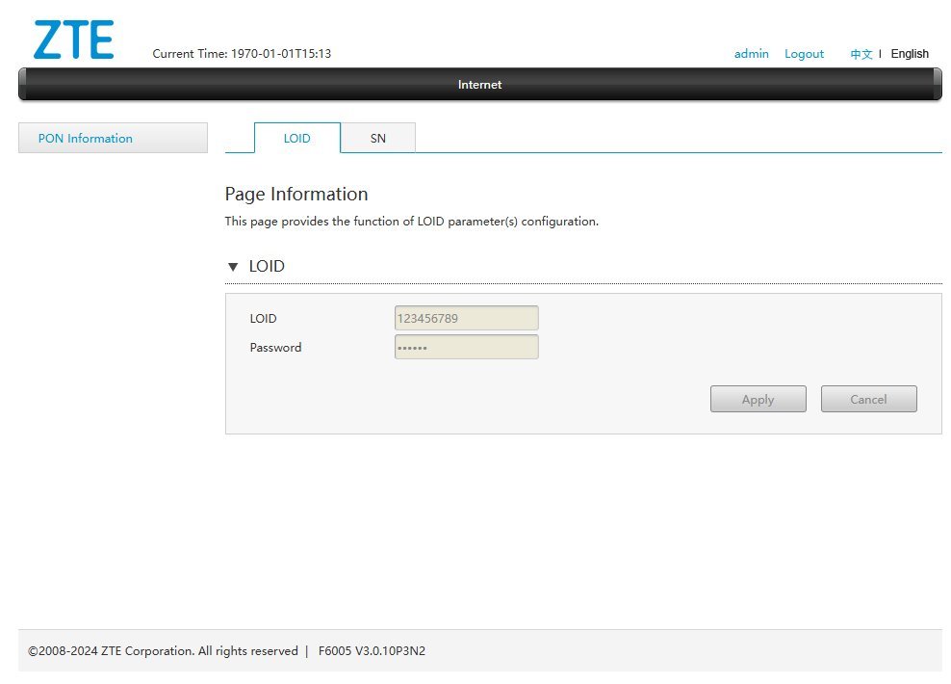Click the Page Information heading
This screenshot has height=684, width=951.
[x=296, y=194]
